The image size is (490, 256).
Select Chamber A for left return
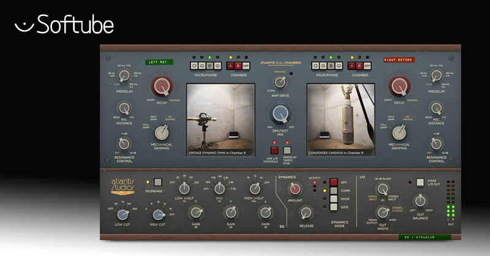point(231,66)
